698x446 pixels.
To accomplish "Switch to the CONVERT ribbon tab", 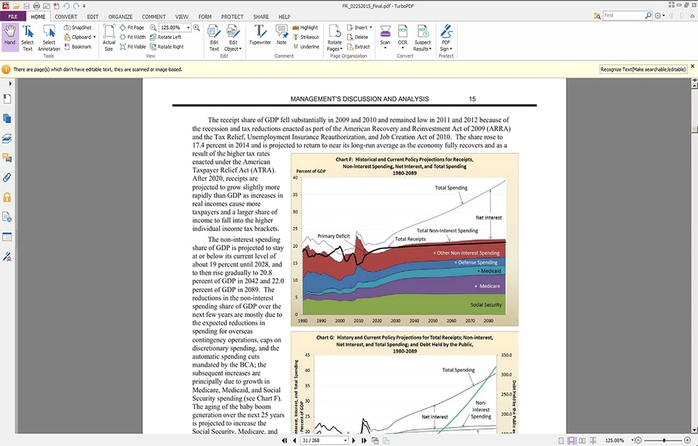I will click(x=66, y=16).
